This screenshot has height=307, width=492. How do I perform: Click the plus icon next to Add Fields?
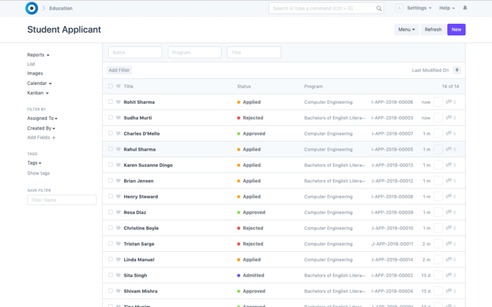[54, 138]
